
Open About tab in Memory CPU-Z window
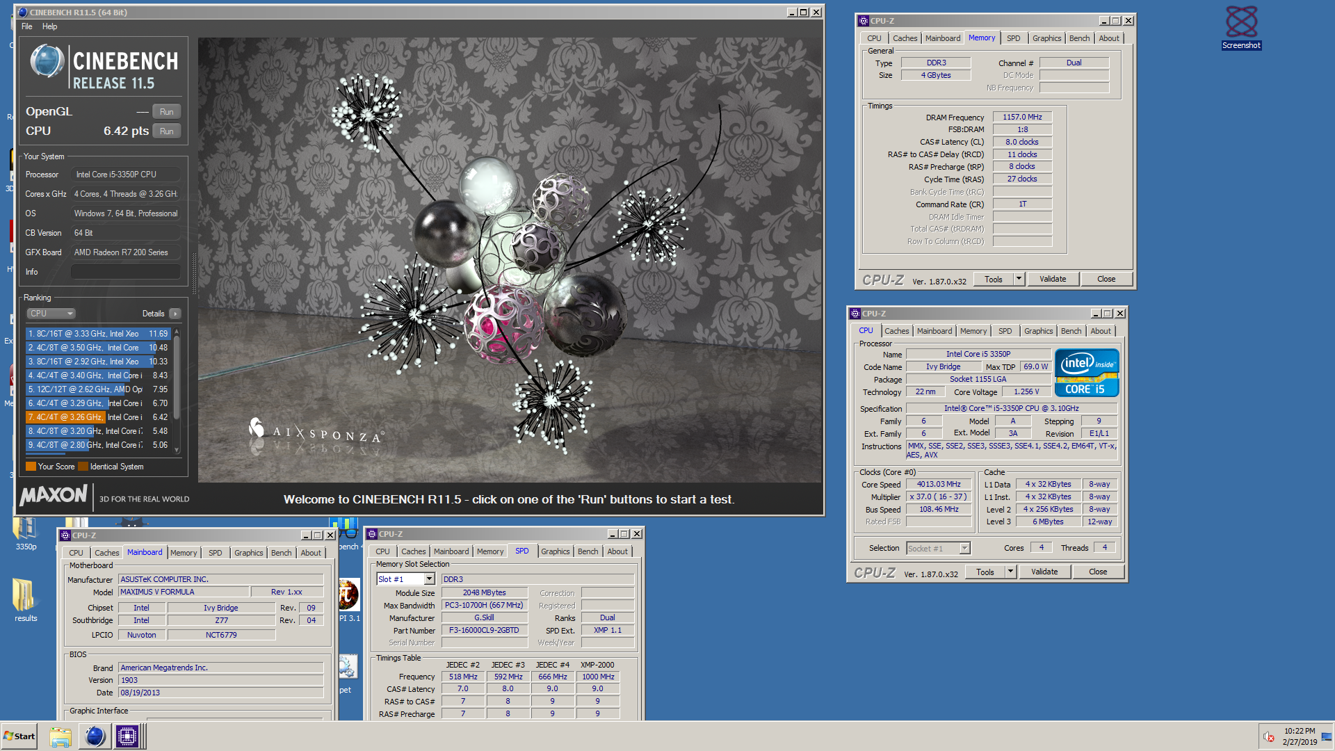(x=1109, y=38)
